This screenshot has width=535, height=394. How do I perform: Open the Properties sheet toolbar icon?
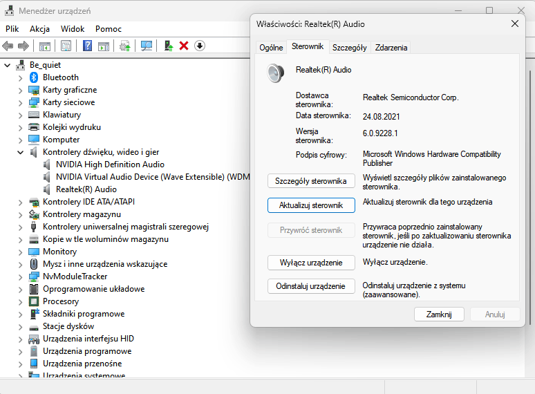66,46
